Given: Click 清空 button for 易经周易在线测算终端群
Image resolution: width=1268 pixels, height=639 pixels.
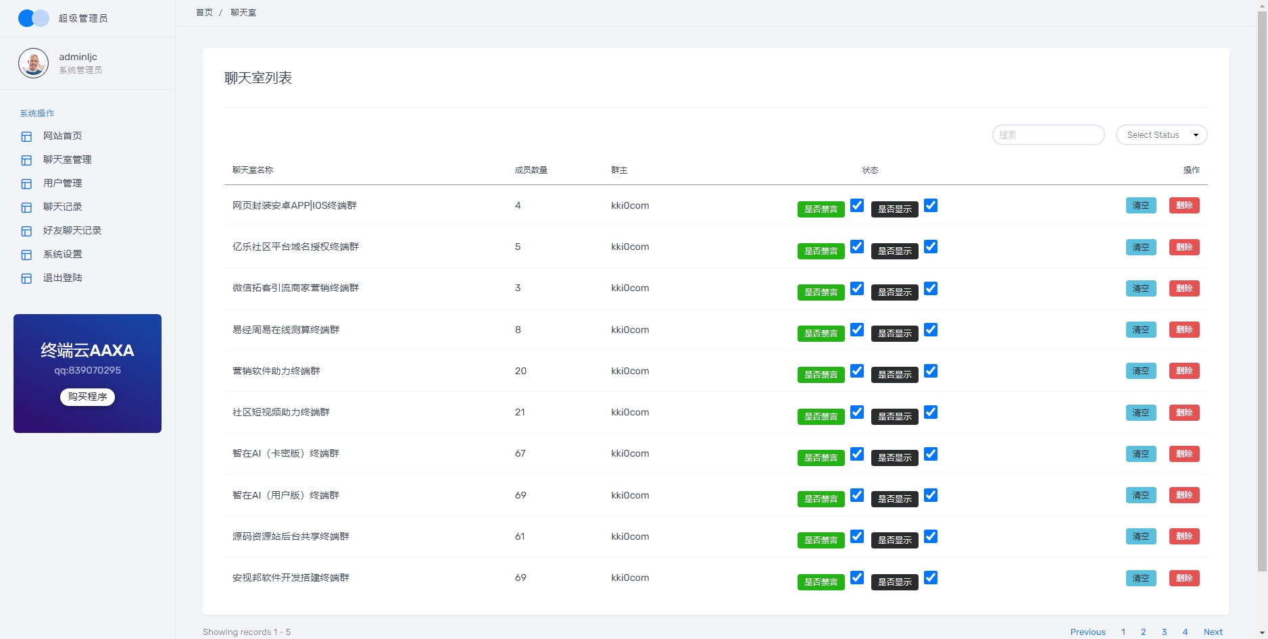Looking at the screenshot, I should tap(1140, 330).
